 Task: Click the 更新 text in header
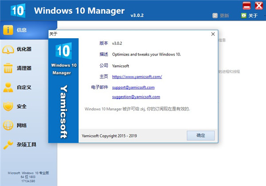224,16
